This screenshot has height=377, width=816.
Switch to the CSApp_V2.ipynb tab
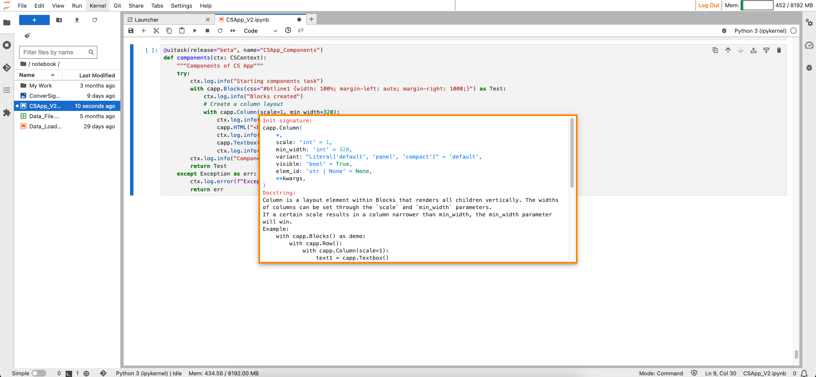pos(259,20)
